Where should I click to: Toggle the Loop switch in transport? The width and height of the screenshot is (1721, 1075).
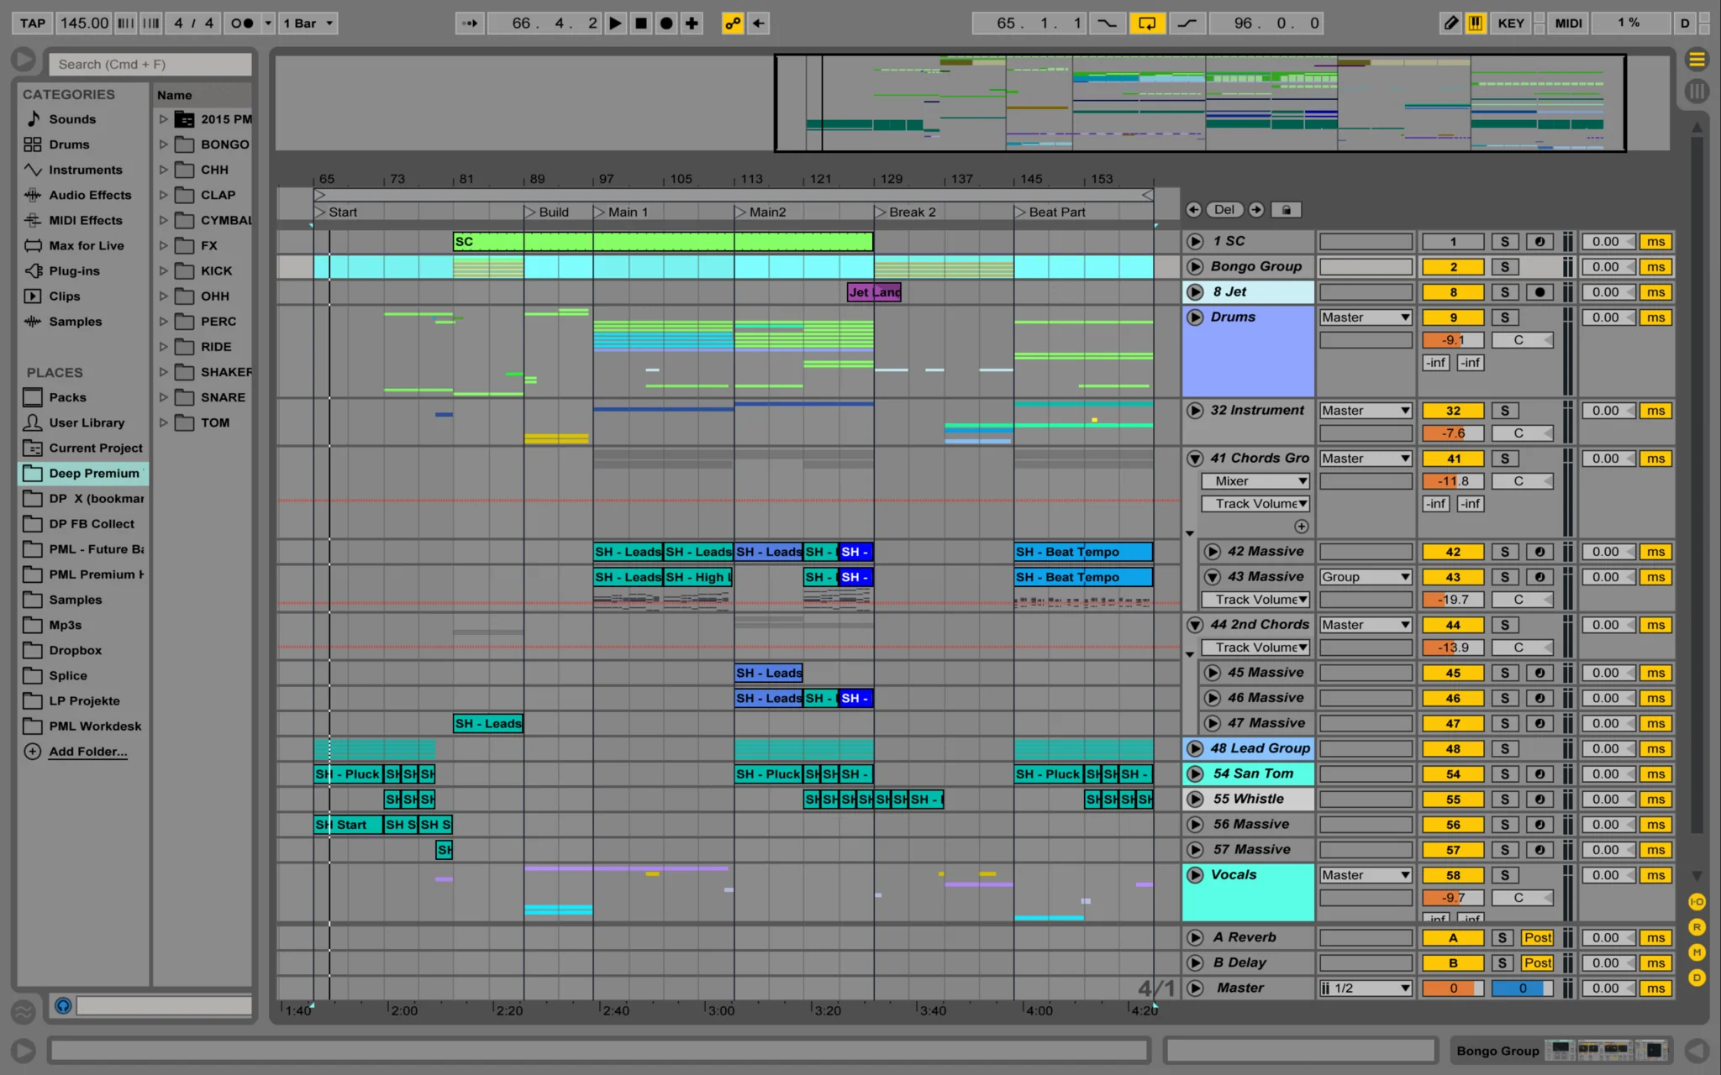(x=1146, y=24)
